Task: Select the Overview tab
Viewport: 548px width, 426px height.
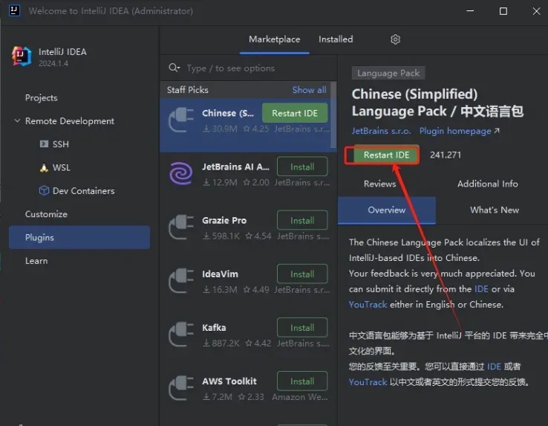Action: [x=387, y=210]
